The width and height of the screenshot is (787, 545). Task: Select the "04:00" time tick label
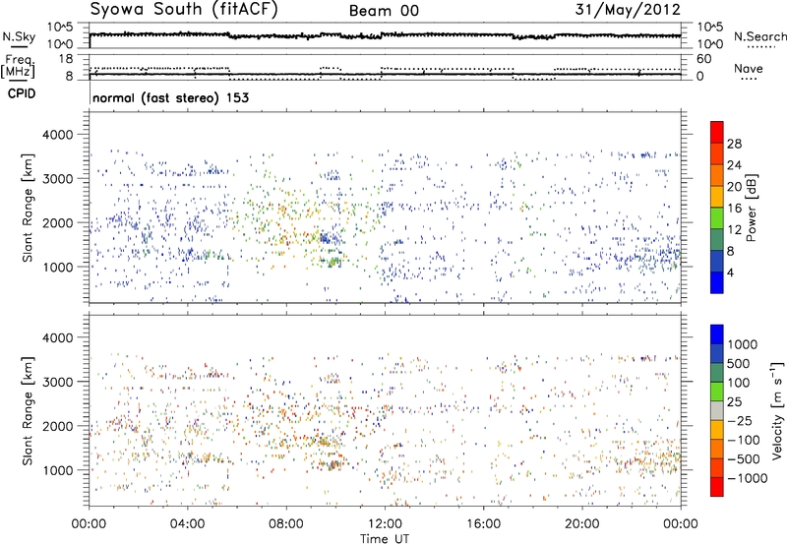pyautogui.click(x=187, y=524)
